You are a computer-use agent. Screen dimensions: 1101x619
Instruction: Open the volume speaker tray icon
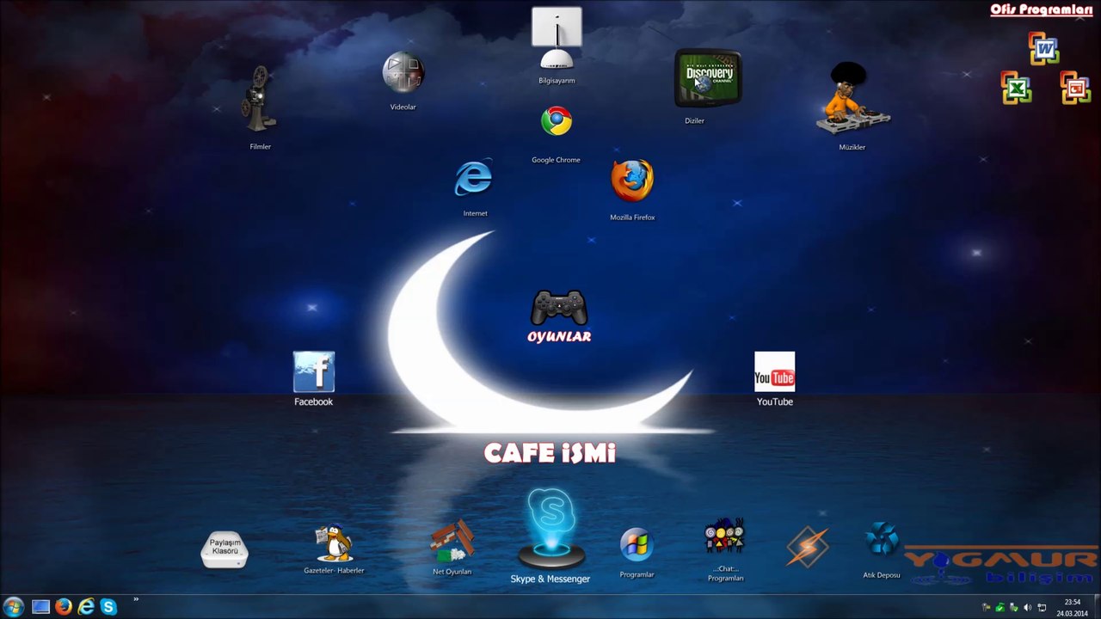tap(1027, 608)
